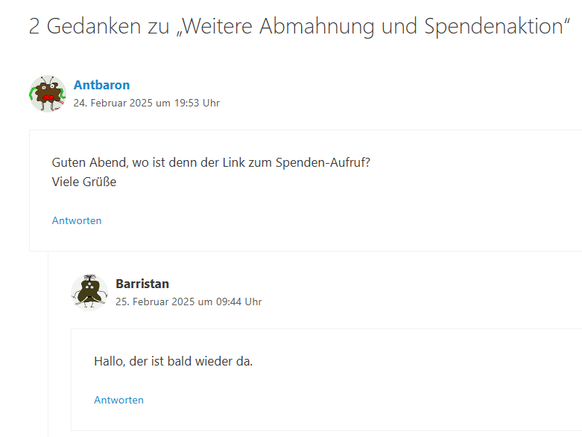Click the word "Hallo" in Barristan's reply

point(110,362)
